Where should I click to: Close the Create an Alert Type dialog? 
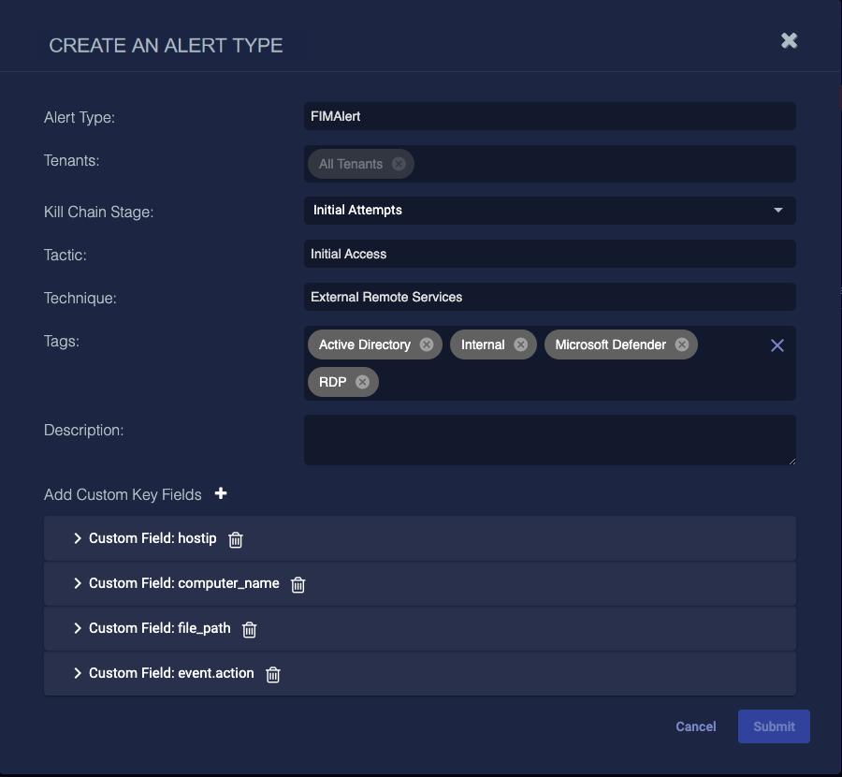tap(790, 40)
